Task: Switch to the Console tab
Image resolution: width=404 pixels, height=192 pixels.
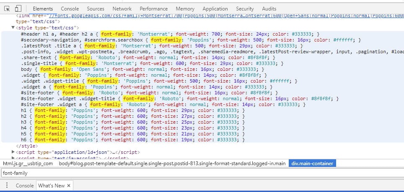Action: pyautogui.click(x=70, y=9)
